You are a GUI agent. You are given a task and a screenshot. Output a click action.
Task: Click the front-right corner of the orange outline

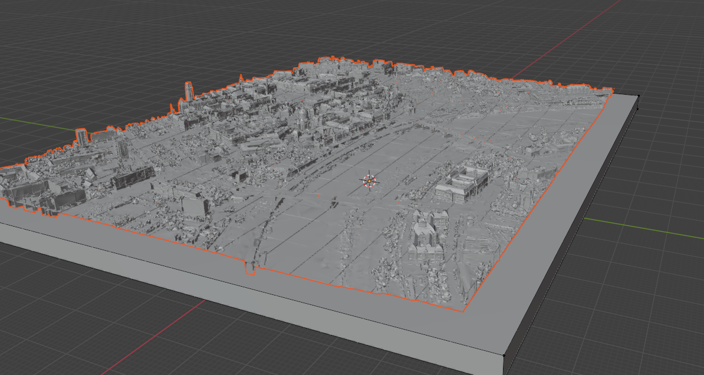point(463,310)
